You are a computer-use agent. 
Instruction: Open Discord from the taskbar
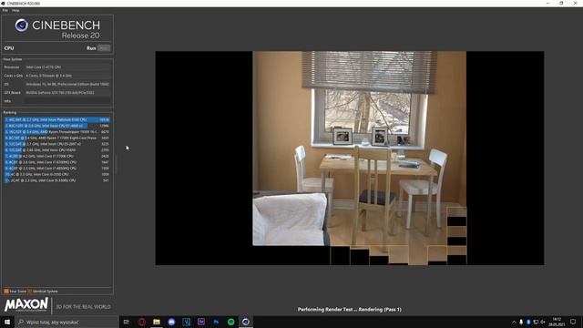click(171, 322)
